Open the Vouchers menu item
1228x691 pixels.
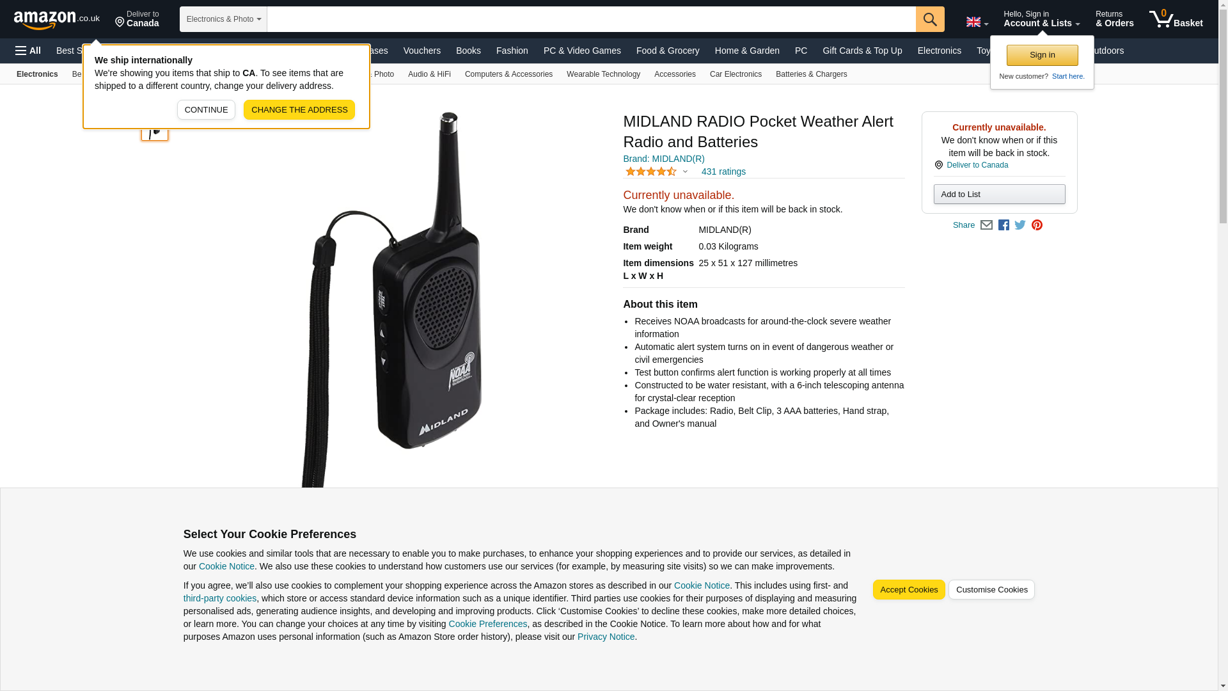pyautogui.click(x=421, y=51)
